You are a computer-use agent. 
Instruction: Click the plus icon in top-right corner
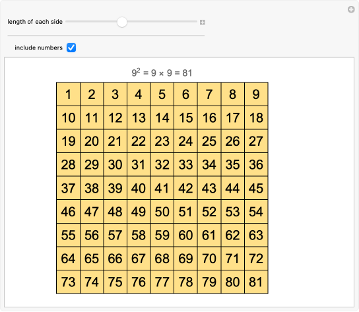click(351, 10)
